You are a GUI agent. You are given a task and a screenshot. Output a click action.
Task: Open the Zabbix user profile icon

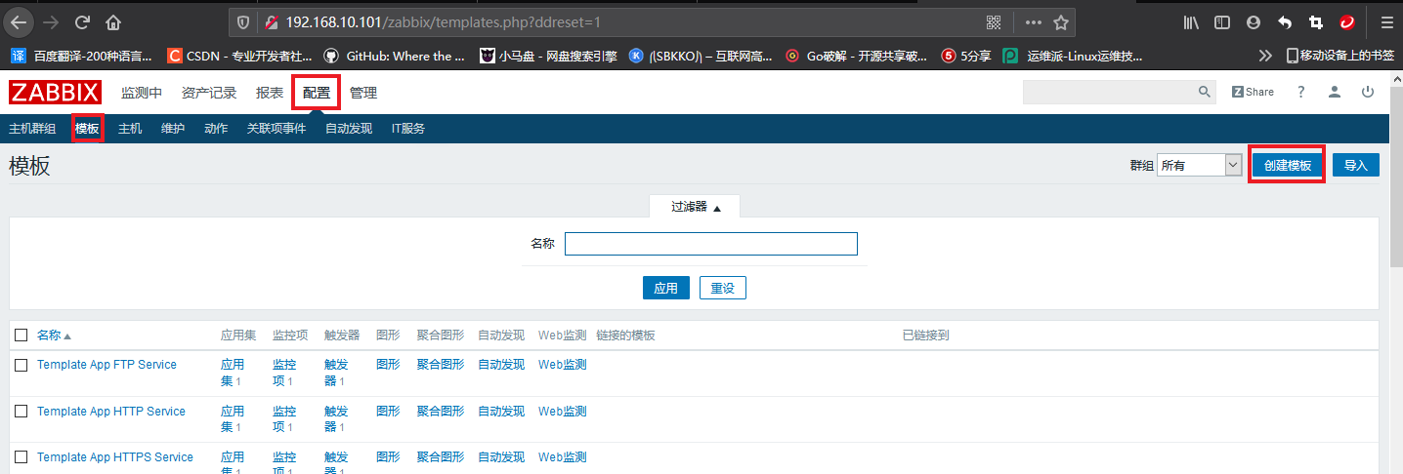1334,92
